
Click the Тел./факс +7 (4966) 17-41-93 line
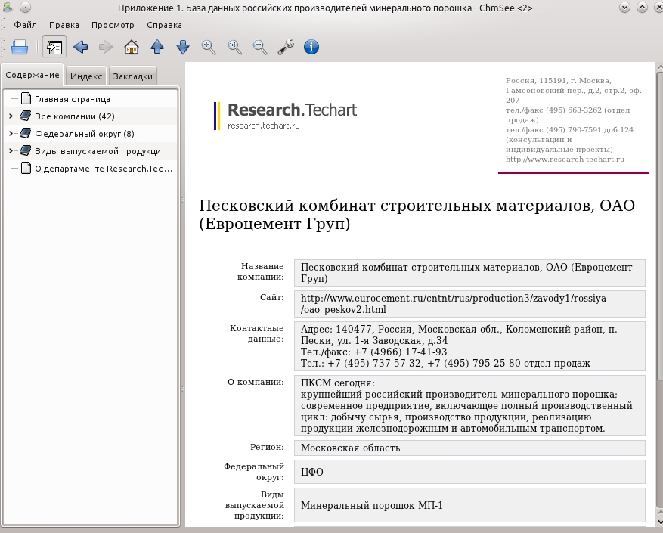(373, 352)
